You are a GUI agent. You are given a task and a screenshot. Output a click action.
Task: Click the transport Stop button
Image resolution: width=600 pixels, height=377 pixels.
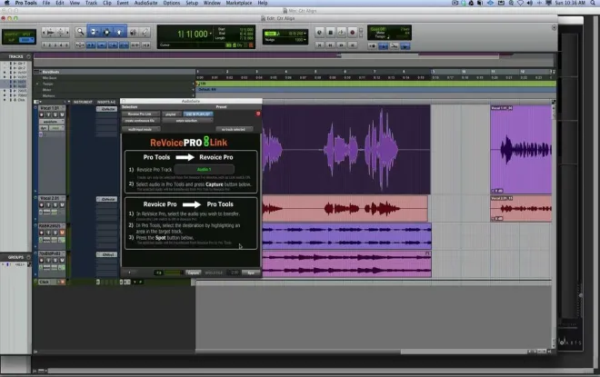(x=331, y=33)
